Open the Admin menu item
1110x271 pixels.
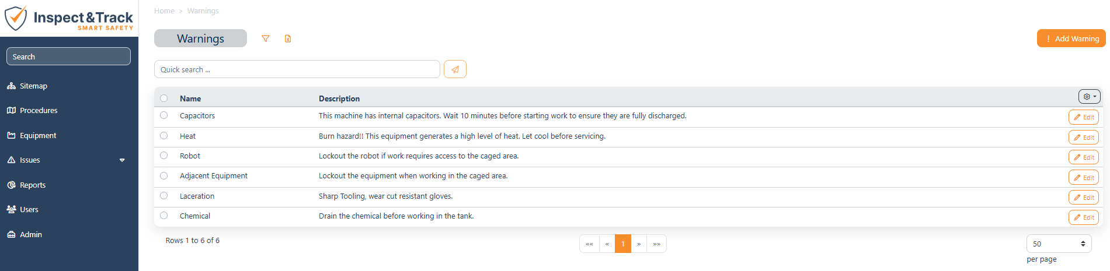pyautogui.click(x=30, y=234)
